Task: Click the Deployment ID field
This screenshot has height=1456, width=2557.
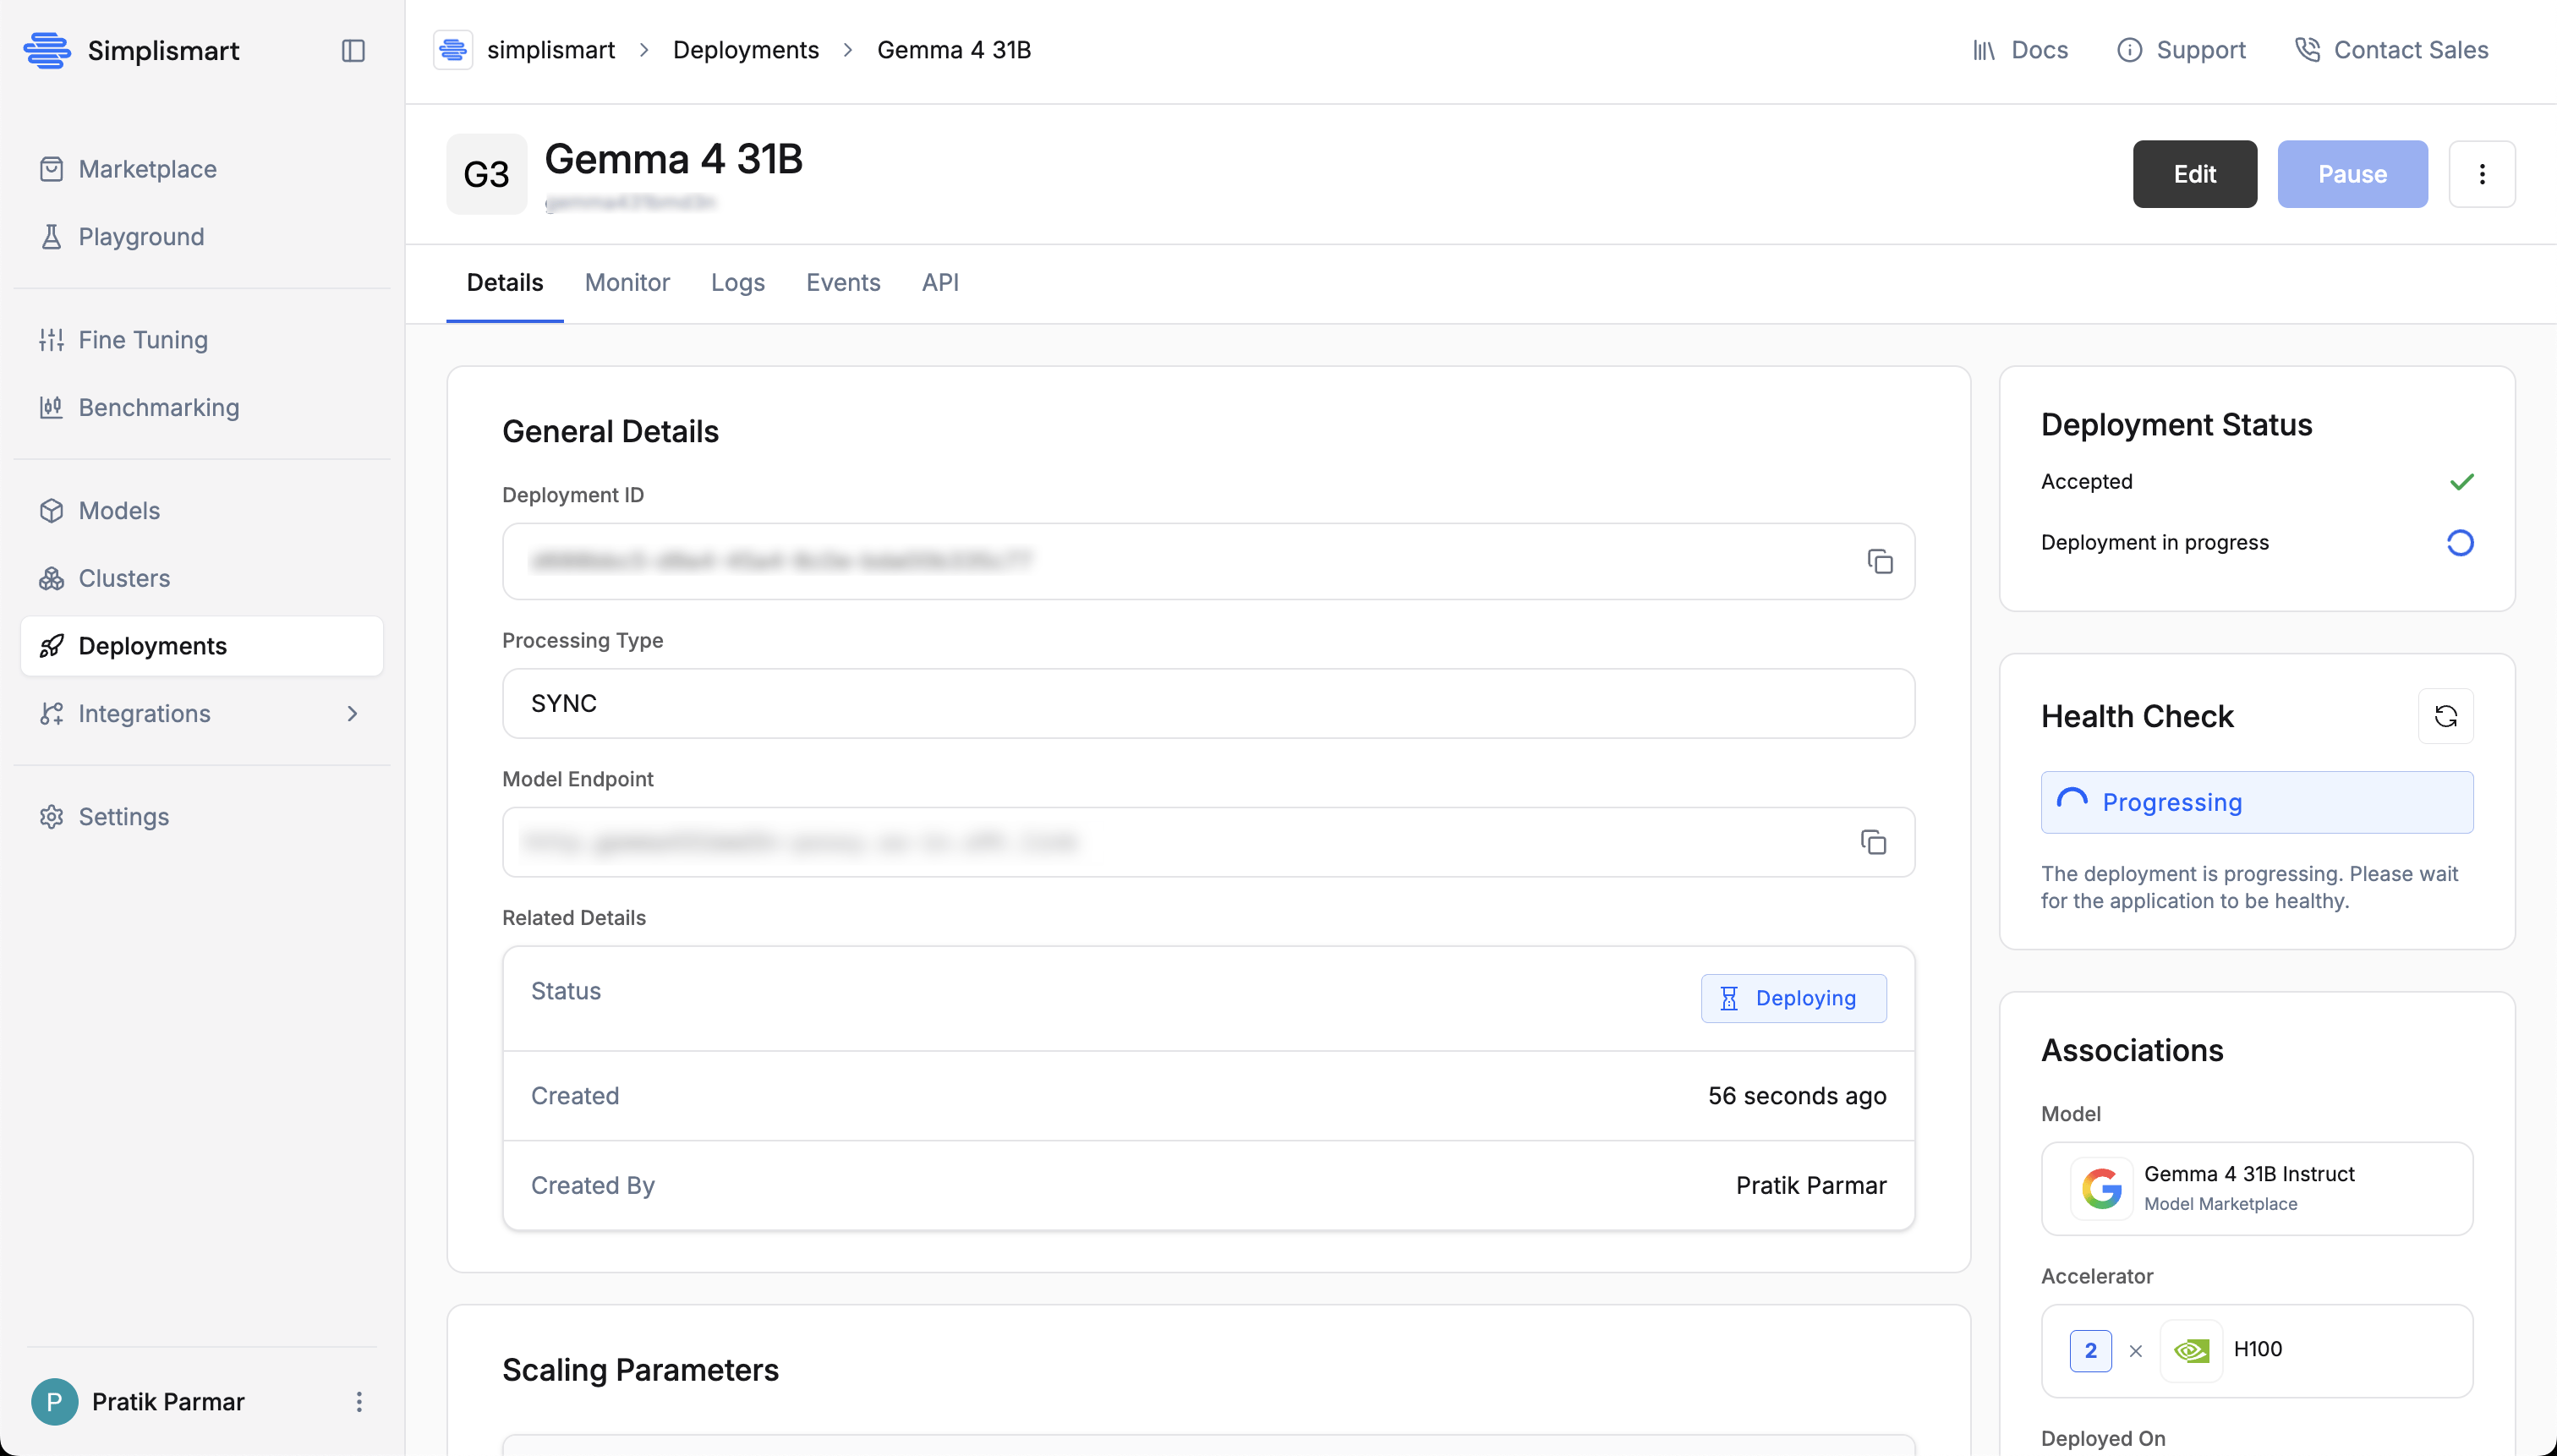Action: click(x=1208, y=561)
